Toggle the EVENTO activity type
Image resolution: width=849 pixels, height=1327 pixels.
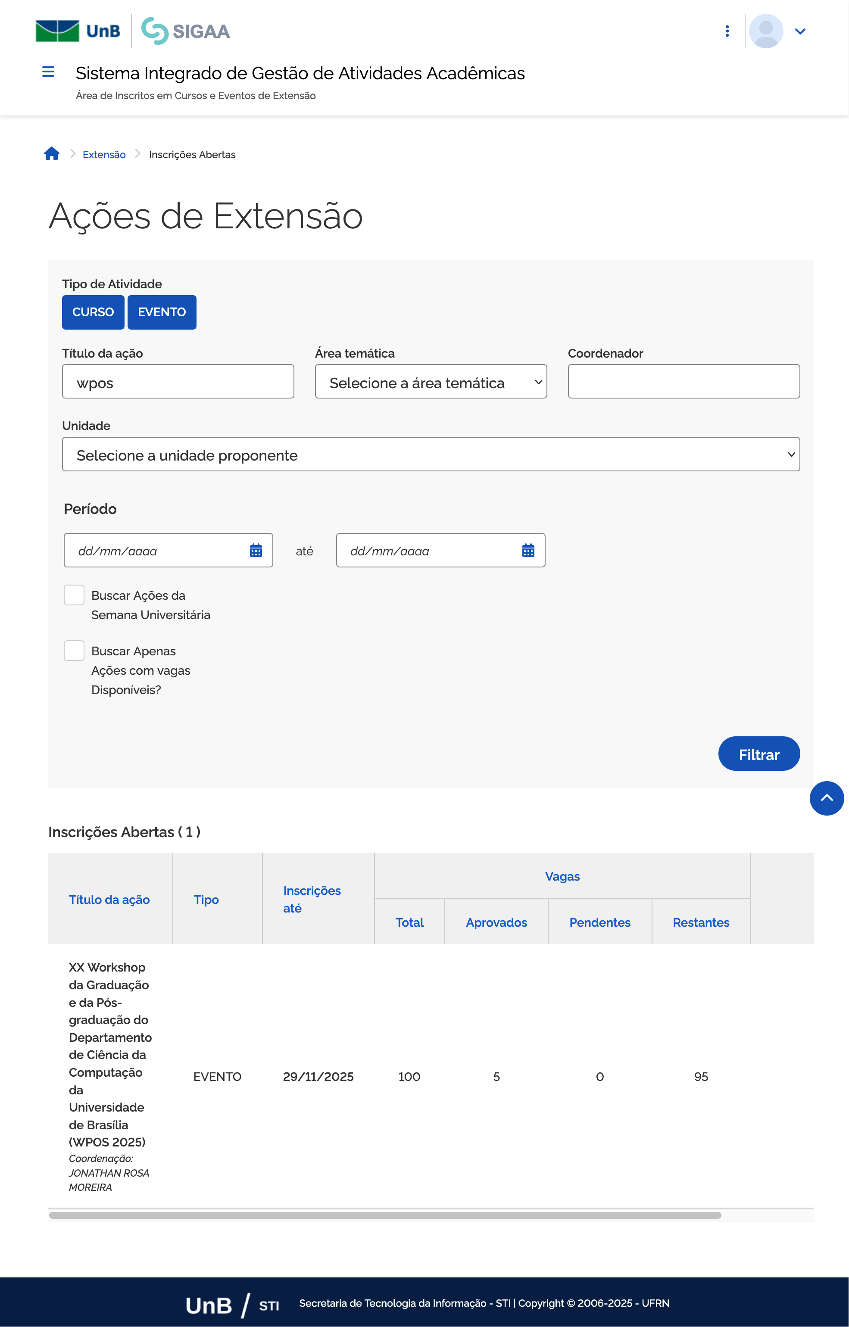162,312
